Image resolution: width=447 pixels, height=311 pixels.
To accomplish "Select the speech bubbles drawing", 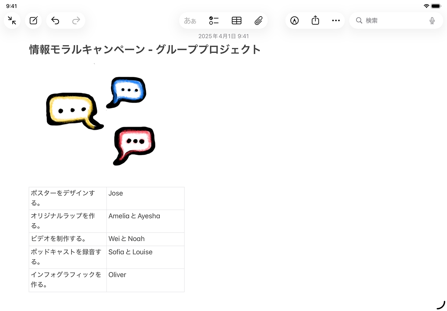I will (101, 121).
